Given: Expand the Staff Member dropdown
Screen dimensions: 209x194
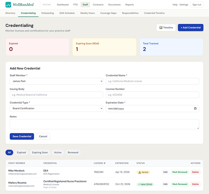Looking at the screenshot, I should [56, 81].
